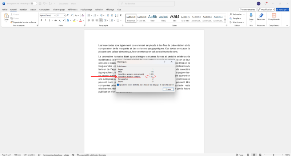Apply italic formatting with the I icon
Image resolution: width=291 pixels, height=156 pixels.
tap(45, 20)
